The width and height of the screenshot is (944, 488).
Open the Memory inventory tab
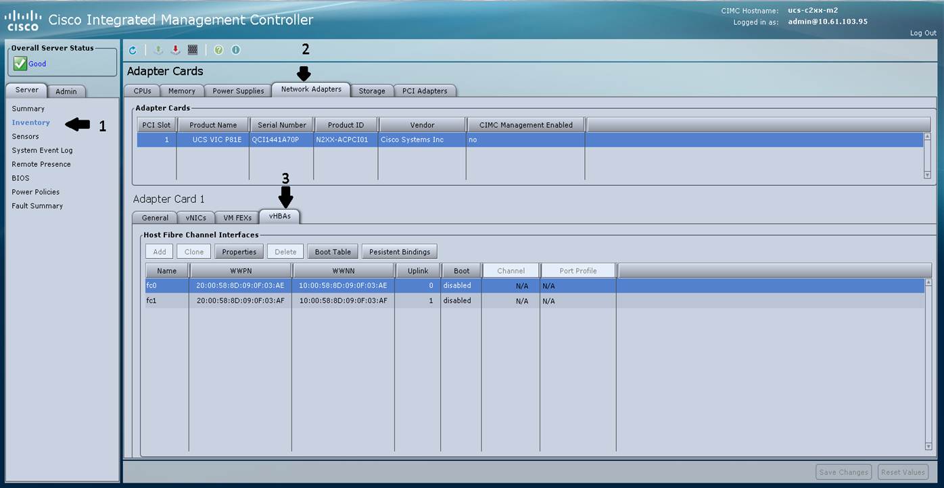tap(182, 91)
